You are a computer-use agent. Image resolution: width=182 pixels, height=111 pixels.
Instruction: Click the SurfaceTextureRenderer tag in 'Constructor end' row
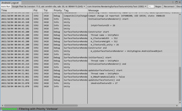click(76, 48)
